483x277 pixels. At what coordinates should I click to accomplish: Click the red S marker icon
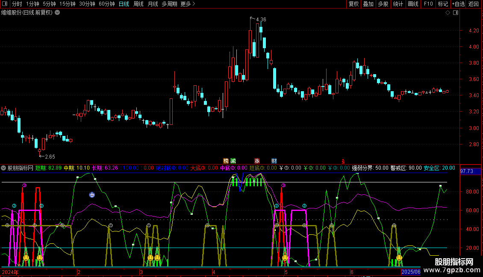tap(343, 162)
